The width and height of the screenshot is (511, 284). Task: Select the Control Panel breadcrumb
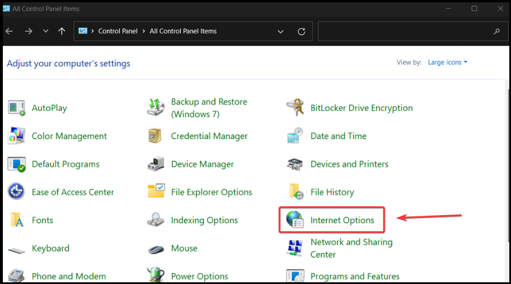pyautogui.click(x=118, y=31)
